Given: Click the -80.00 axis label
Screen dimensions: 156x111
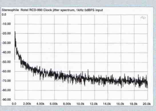Looking at the screenshot, I should point(6,90).
